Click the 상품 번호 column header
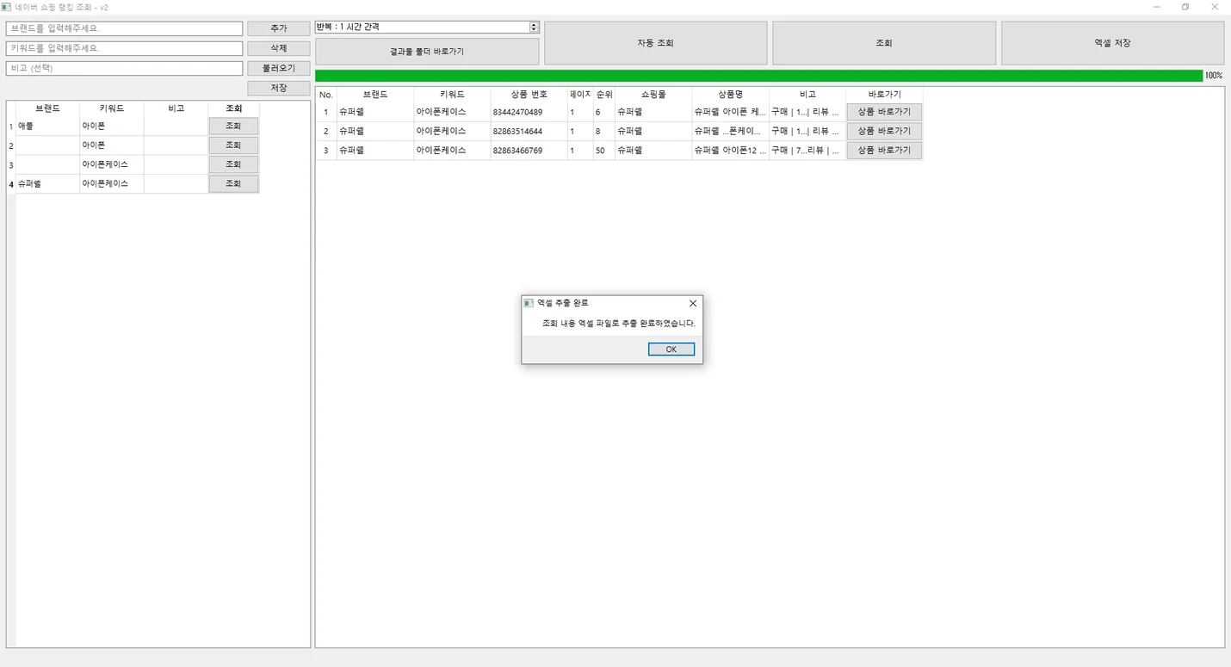 coord(529,95)
